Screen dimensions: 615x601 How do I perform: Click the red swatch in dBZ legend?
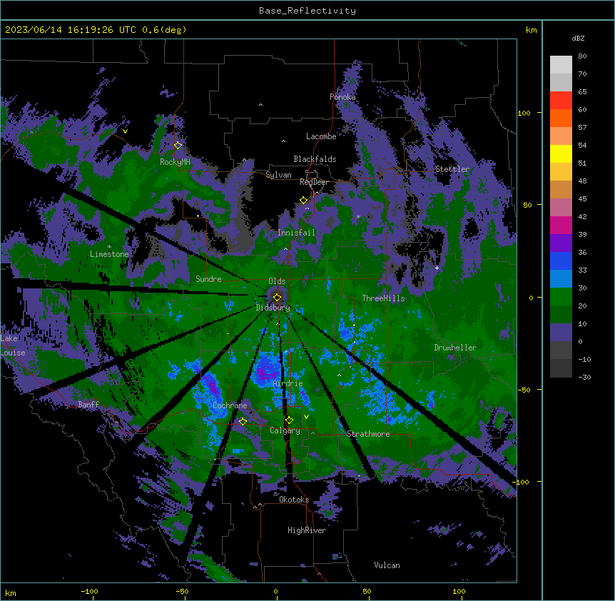561,101
